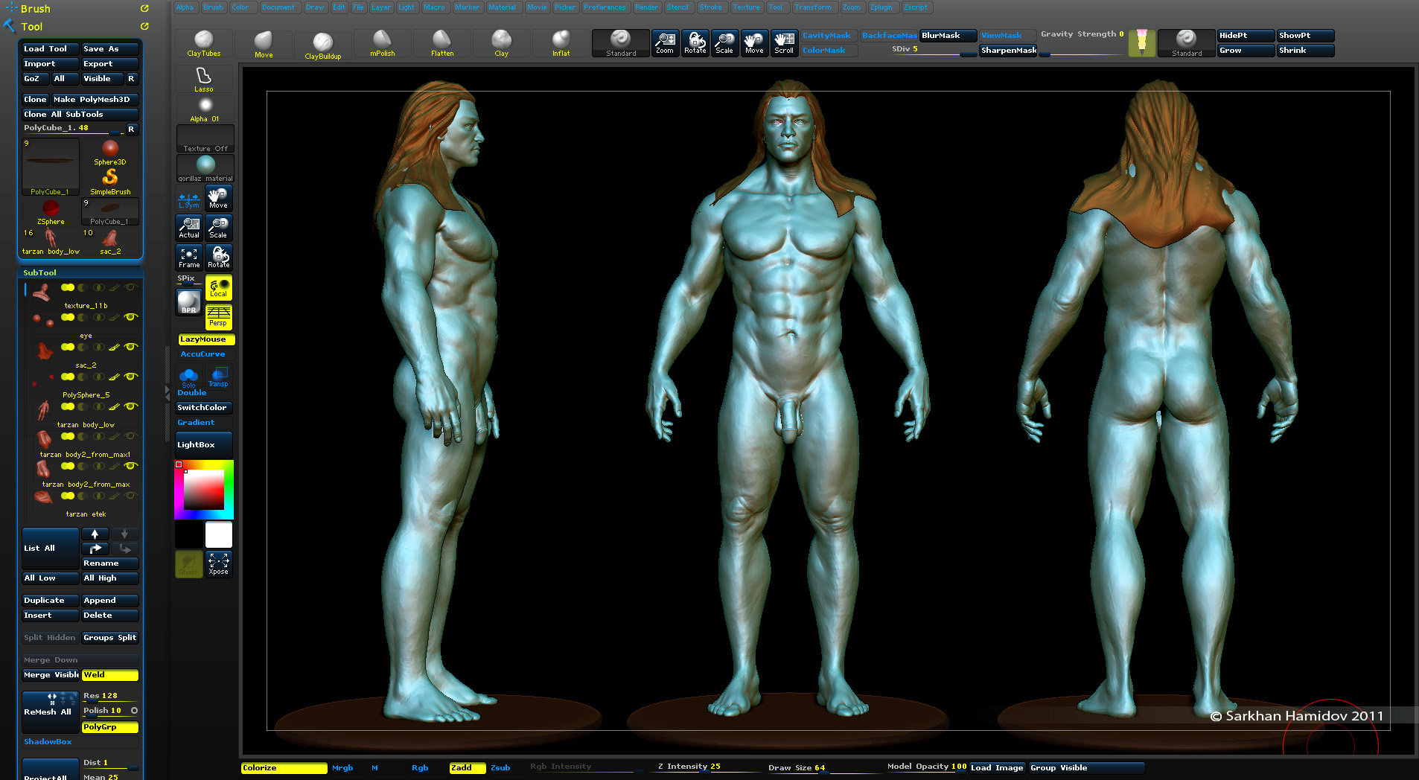Image resolution: width=1419 pixels, height=780 pixels.
Task: Collapse the Tool palette header
Action: pyautogui.click(x=31, y=27)
